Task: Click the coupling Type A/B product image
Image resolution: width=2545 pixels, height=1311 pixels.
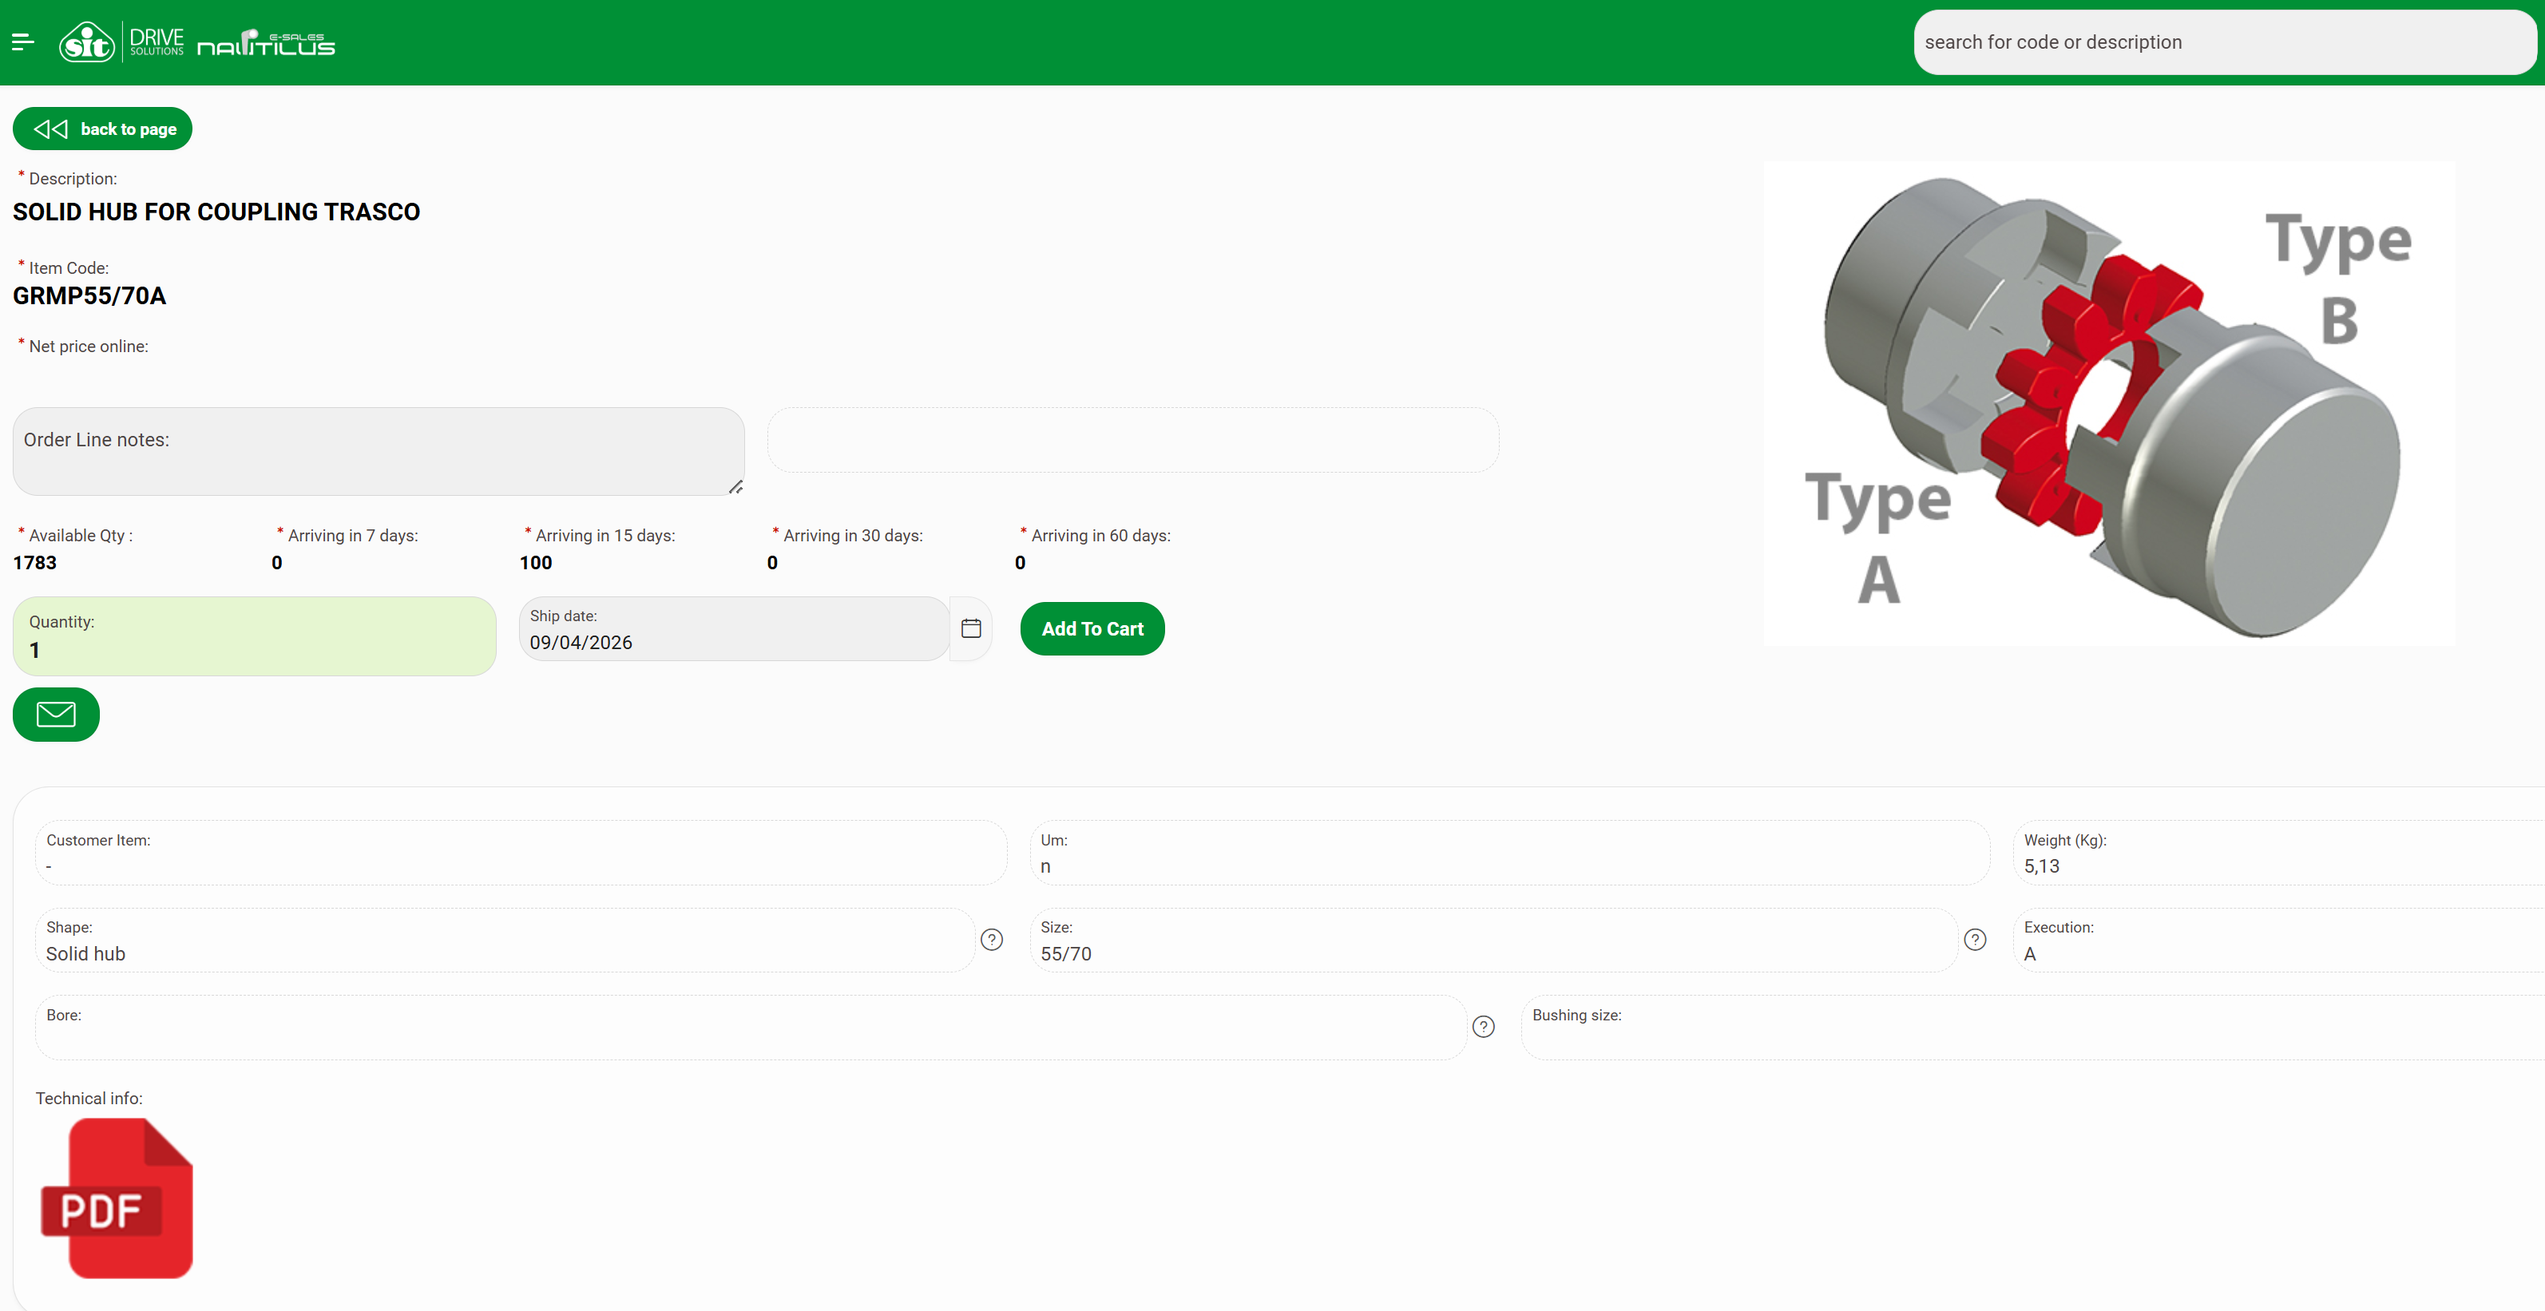Action: [x=2108, y=403]
